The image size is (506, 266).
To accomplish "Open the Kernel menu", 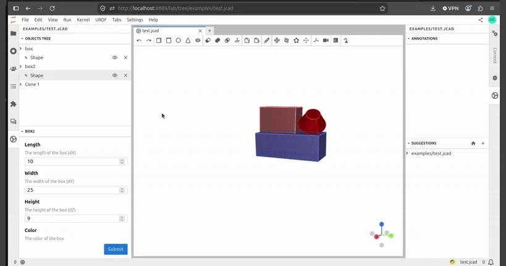I will pyautogui.click(x=83, y=20).
